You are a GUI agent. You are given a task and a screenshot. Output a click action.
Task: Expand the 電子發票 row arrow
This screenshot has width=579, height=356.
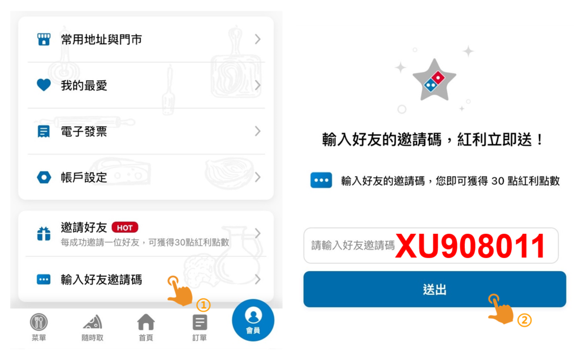coord(258,131)
